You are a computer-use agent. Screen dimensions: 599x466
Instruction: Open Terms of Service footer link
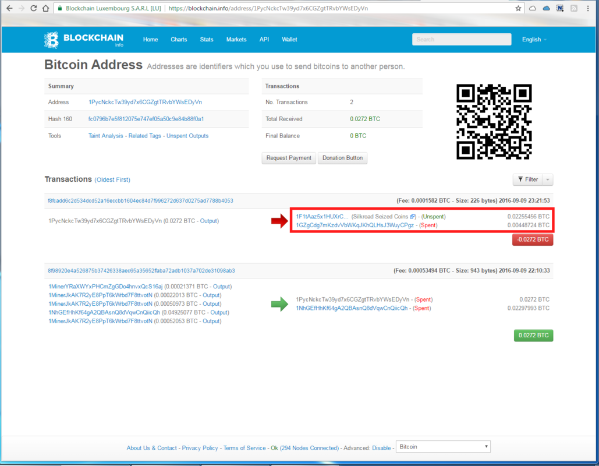point(244,448)
